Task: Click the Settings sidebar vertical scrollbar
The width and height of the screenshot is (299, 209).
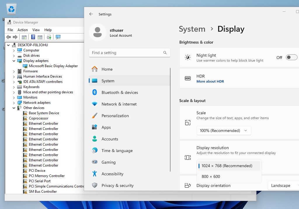Action: 170,119
